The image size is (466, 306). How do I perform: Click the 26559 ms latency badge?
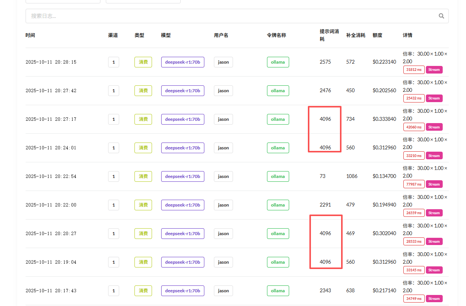coord(414,213)
